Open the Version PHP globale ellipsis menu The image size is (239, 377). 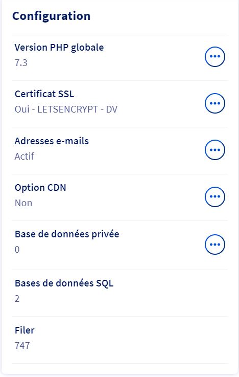pyautogui.click(x=215, y=56)
